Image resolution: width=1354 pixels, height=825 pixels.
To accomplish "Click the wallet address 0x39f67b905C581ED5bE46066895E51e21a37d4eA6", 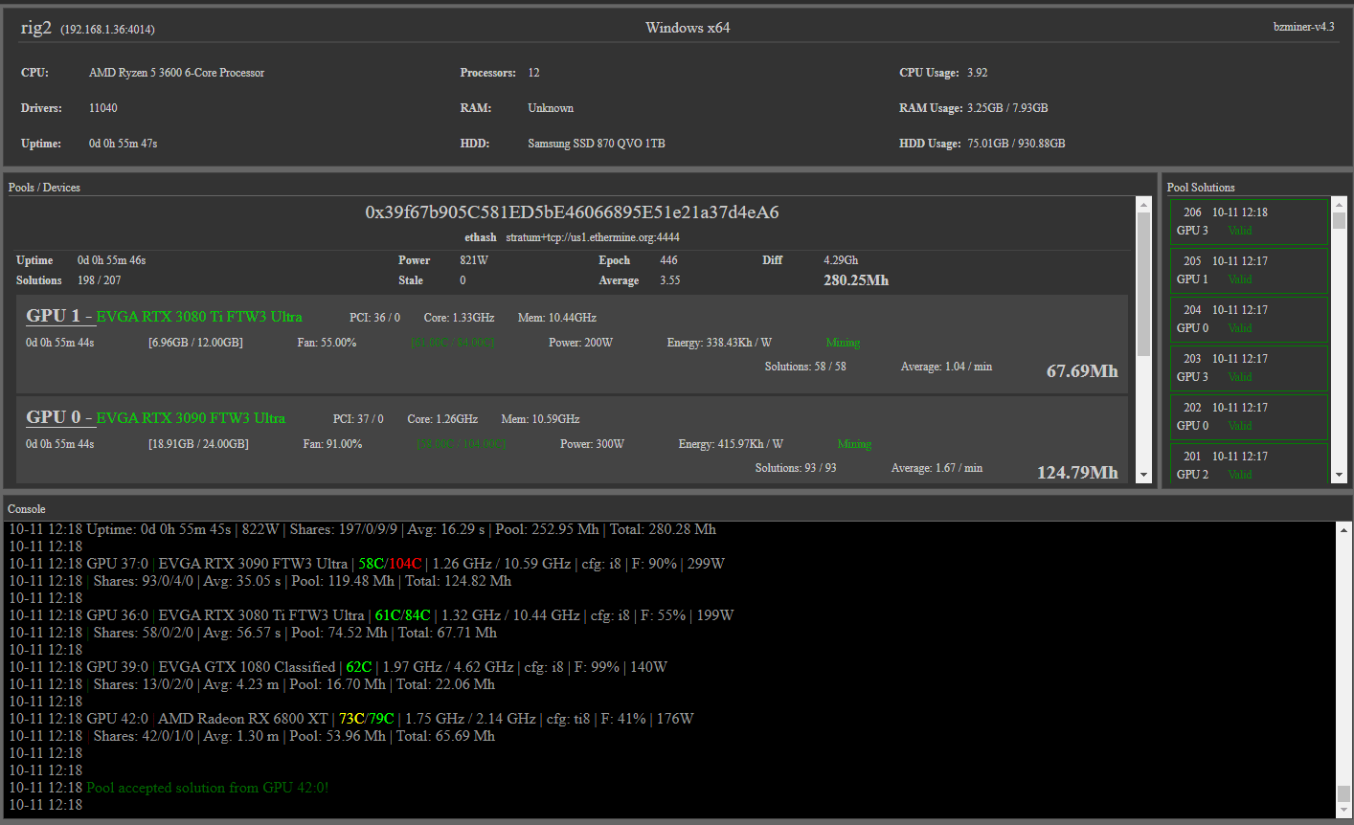I will (x=572, y=212).
